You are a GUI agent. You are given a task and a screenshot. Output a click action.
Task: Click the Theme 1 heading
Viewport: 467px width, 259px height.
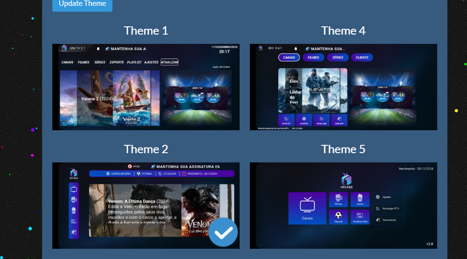tap(146, 31)
